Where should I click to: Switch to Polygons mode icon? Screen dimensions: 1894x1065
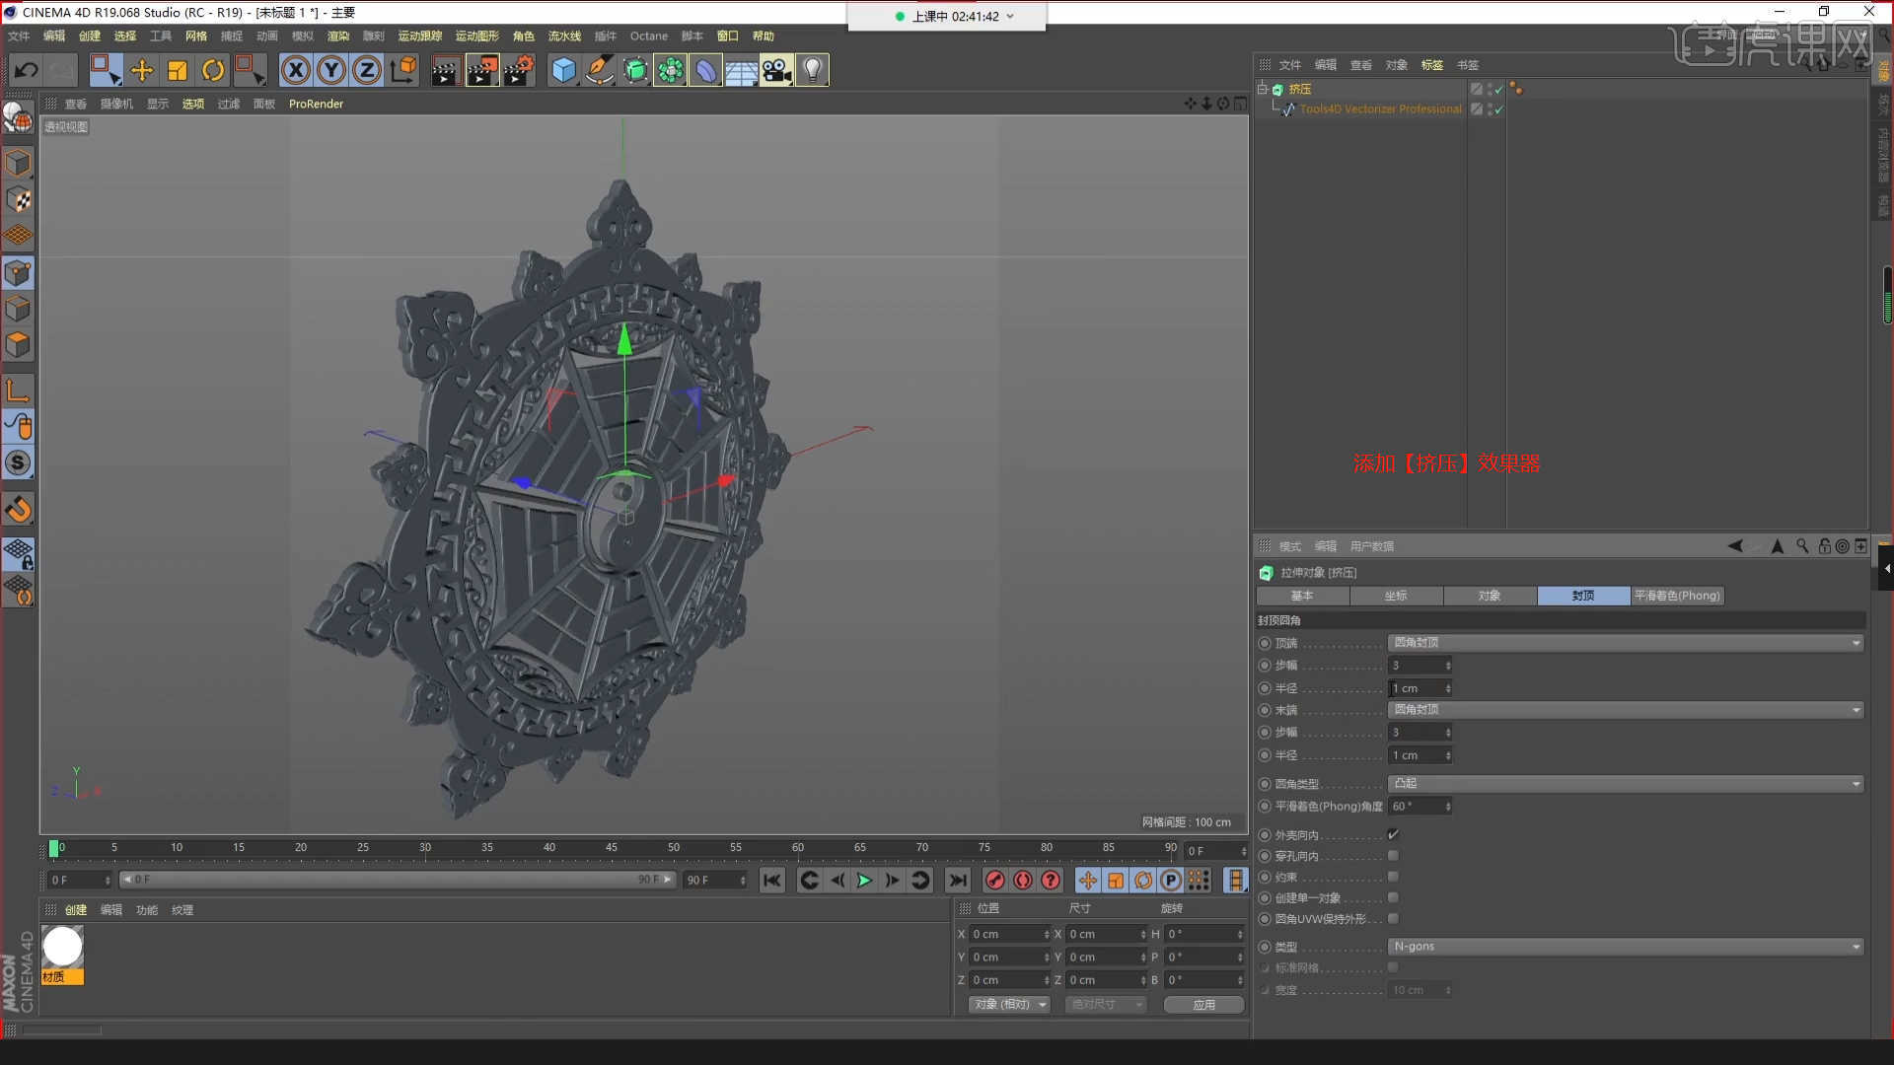click(18, 345)
